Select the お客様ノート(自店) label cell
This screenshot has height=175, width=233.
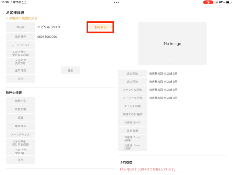click(x=132, y=147)
